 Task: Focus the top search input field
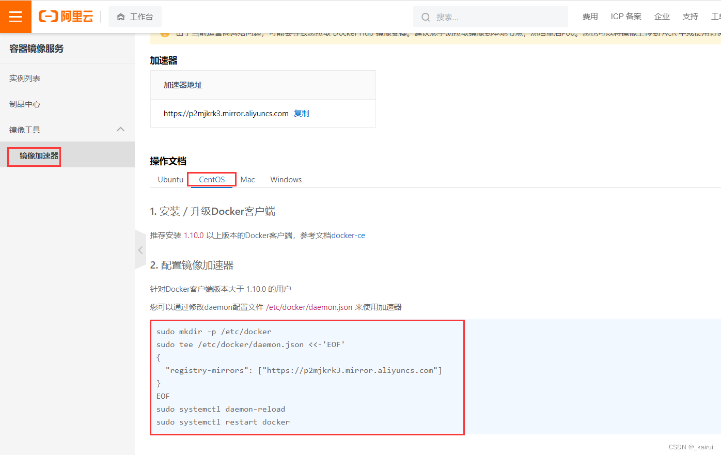[x=491, y=17]
